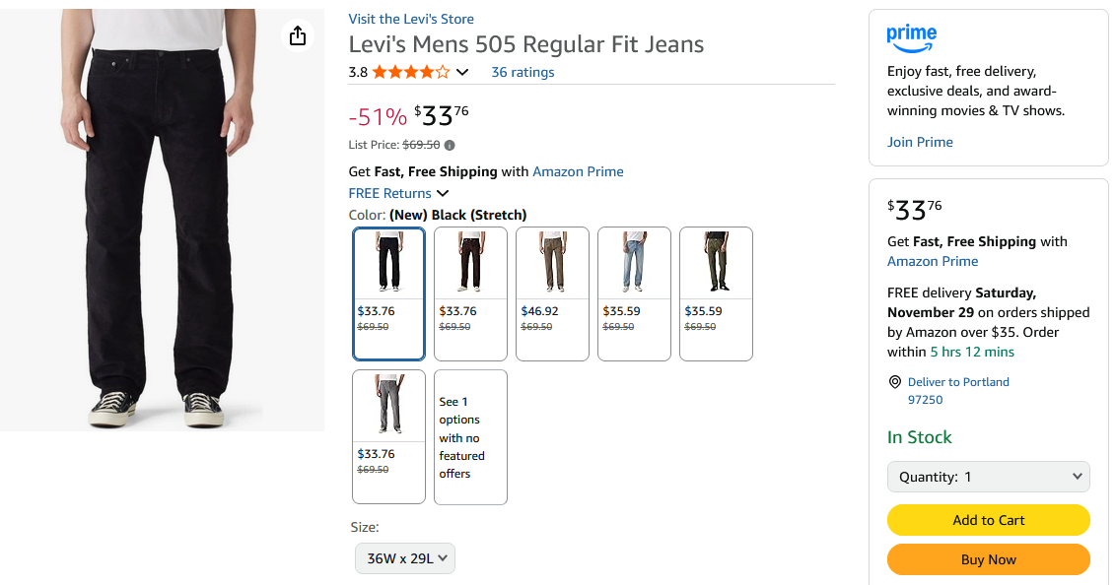1115x585 pixels.
Task: Click the location pin next to Deliver to Portland
Action: (x=895, y=382)
